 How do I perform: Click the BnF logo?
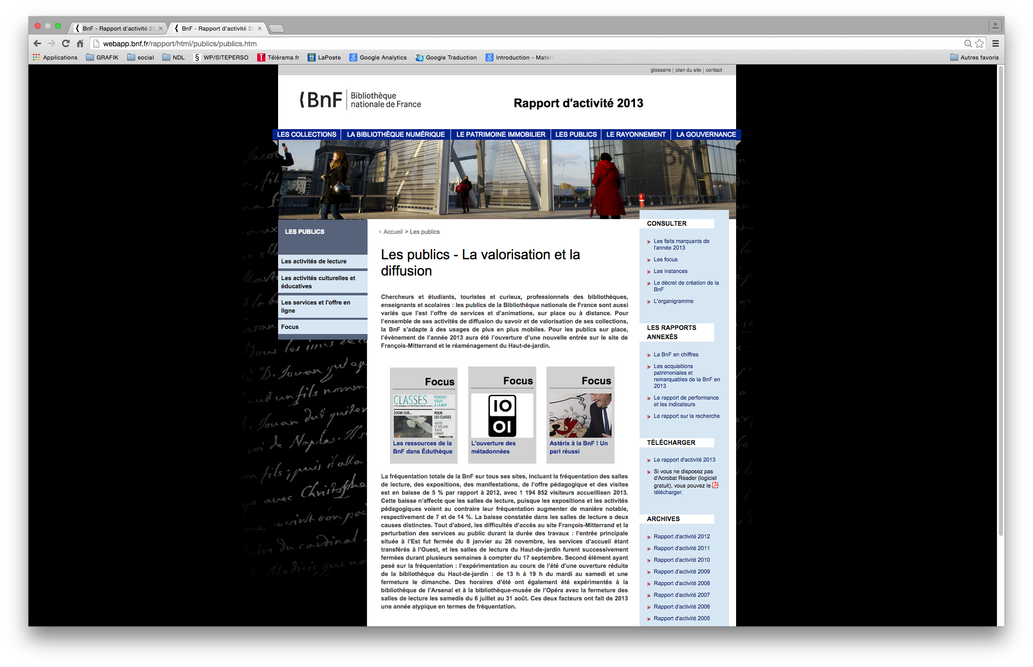(x=321, y=100)
